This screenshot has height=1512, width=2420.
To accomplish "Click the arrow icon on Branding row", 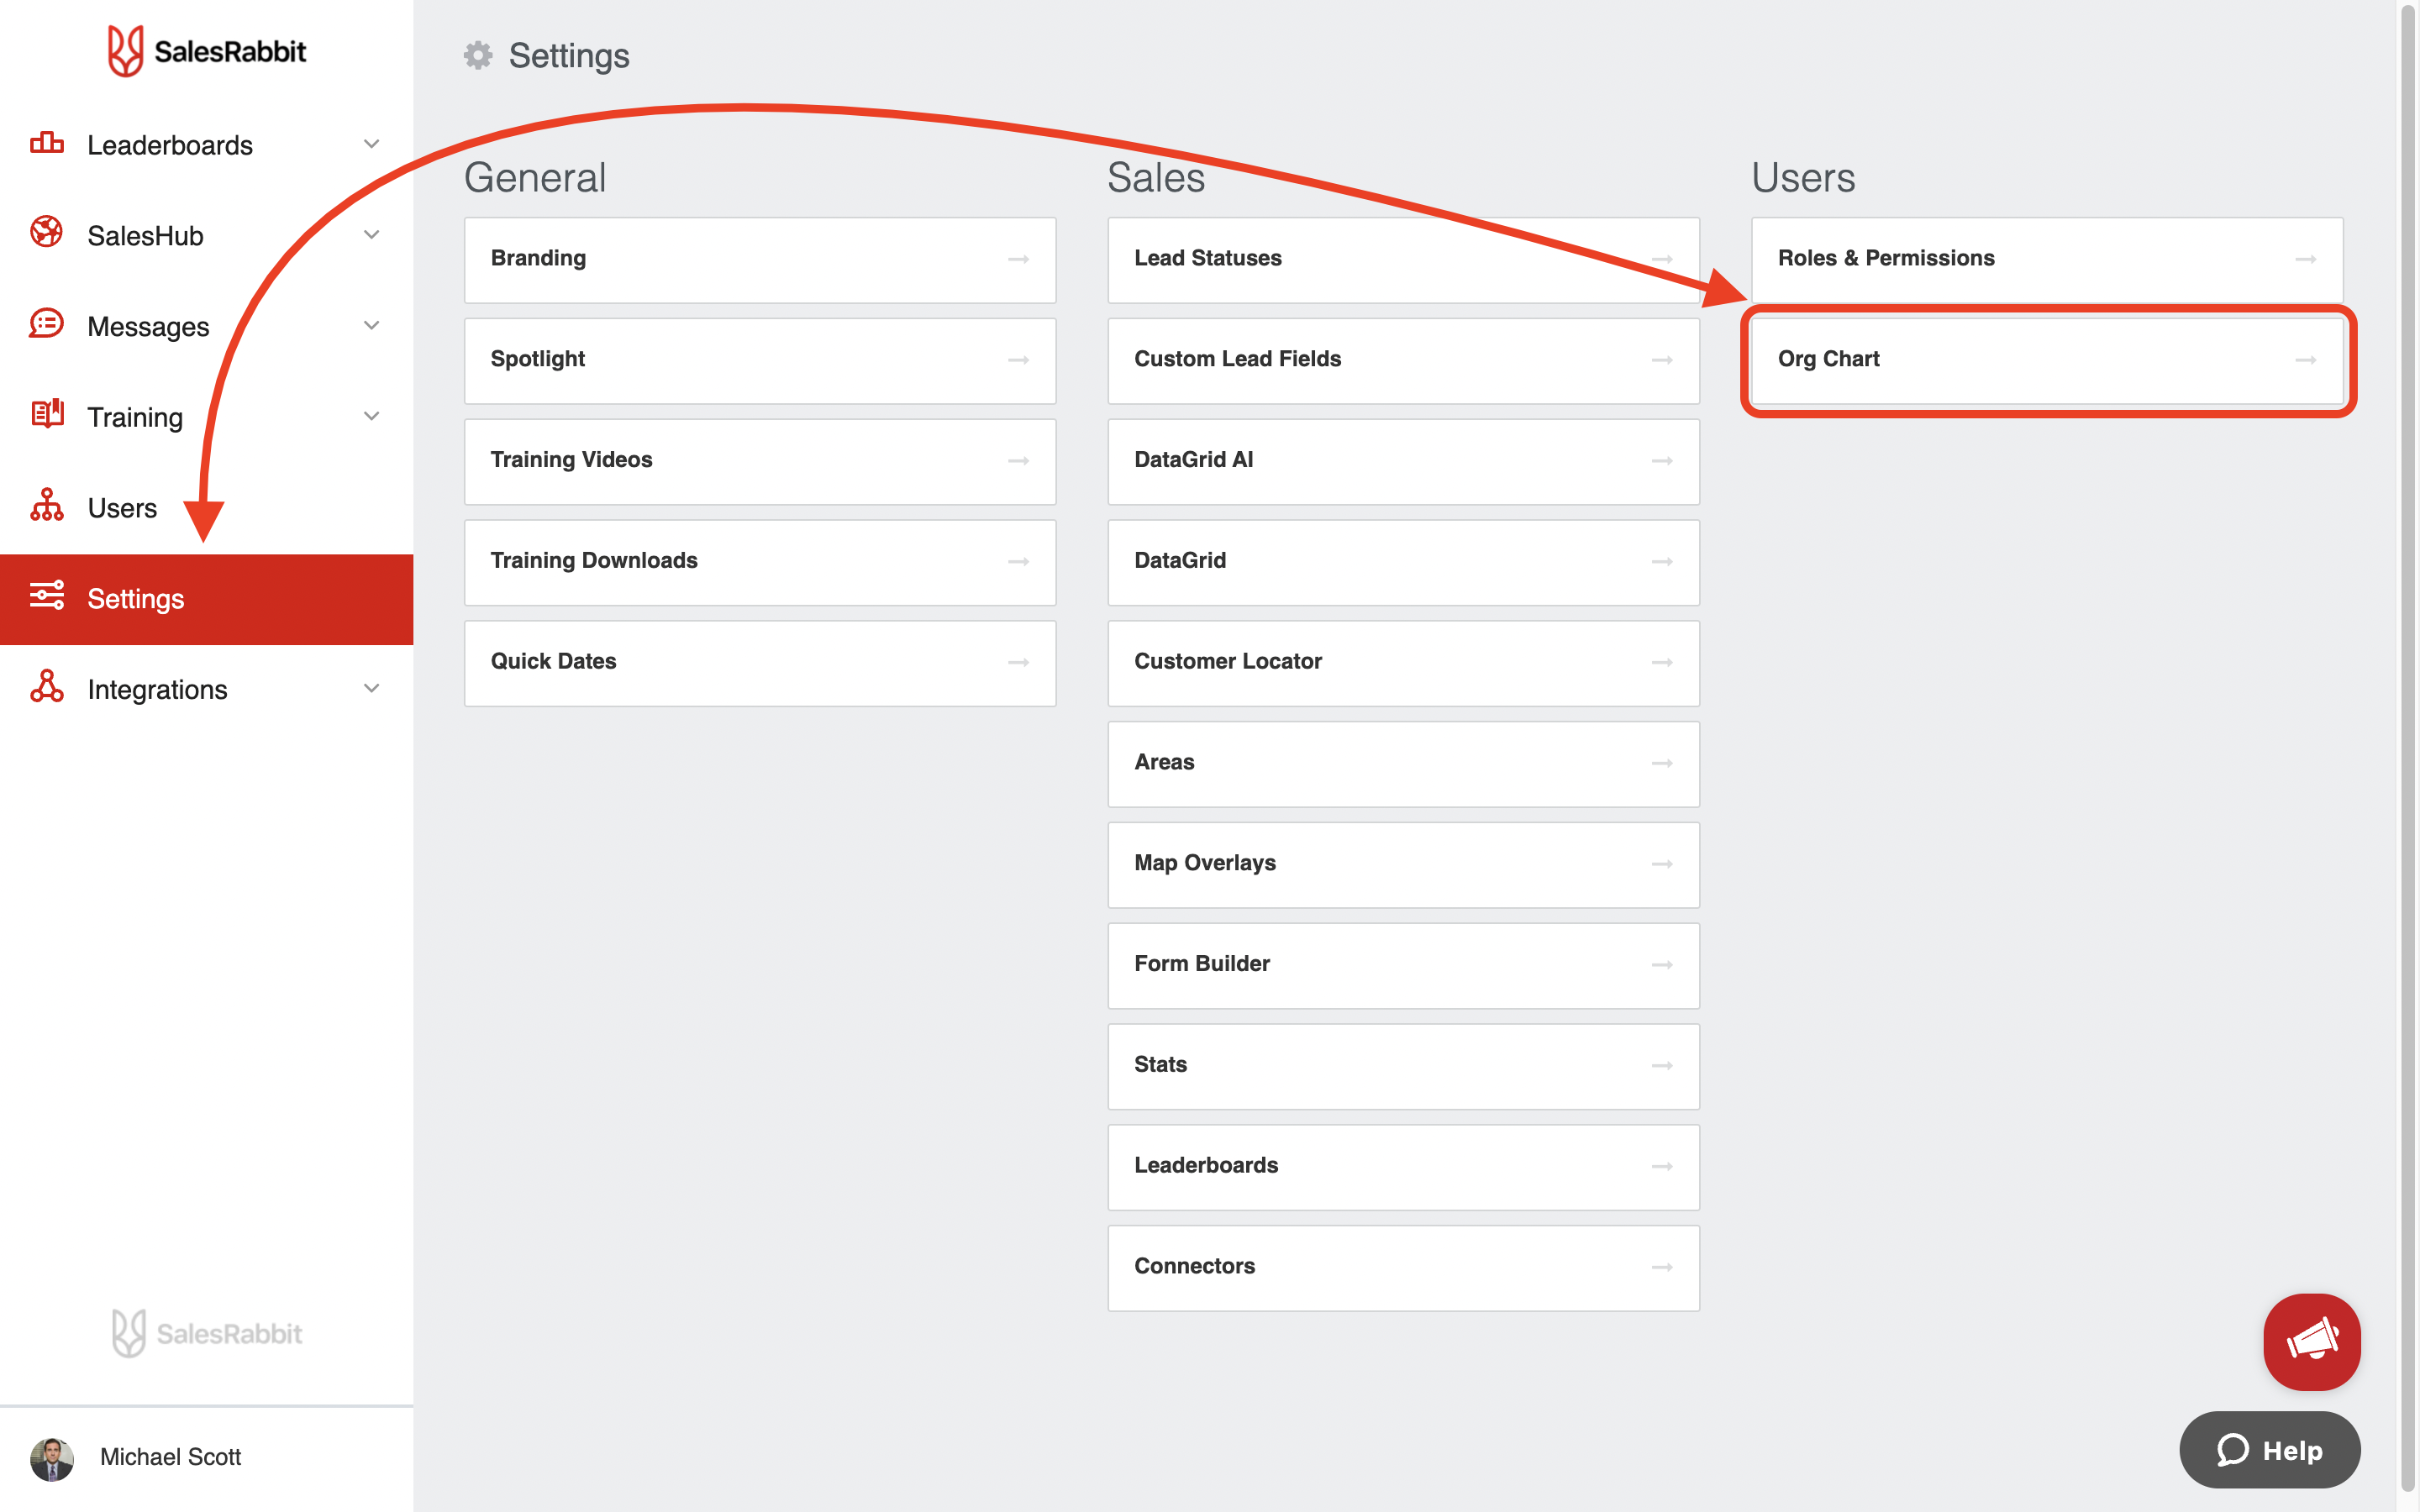I will (1018, 260).
